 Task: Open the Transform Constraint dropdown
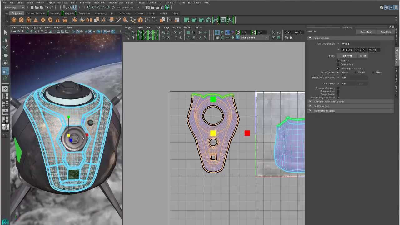click(352, 78)
